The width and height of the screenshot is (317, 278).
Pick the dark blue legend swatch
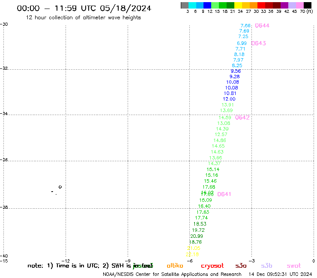[207, 5]
